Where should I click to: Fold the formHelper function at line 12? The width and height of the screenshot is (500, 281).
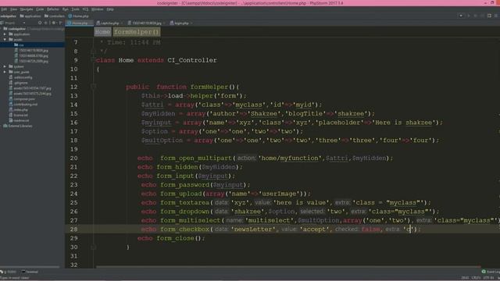(x=93, y=87)
